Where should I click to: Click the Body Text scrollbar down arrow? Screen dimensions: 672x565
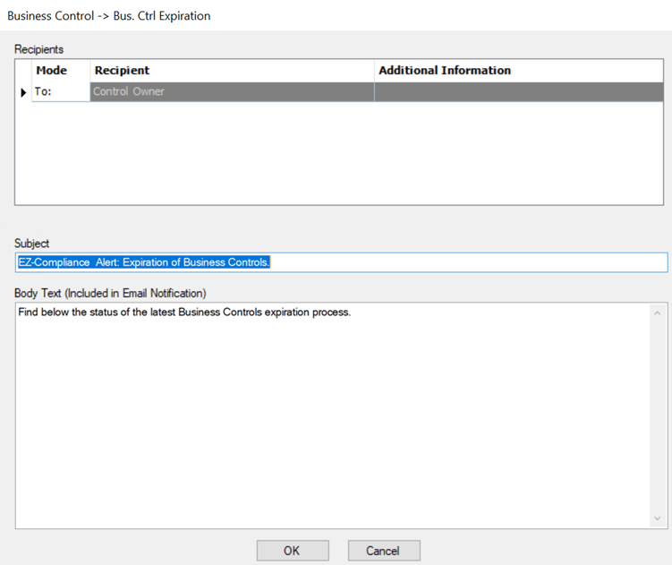point(658,518)
